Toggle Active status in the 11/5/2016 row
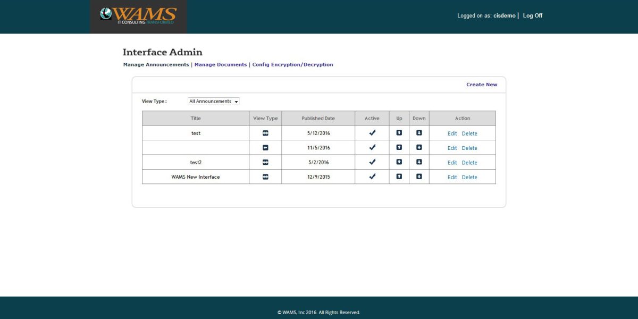Screen dimensions: 638x319 click(372, 147)
